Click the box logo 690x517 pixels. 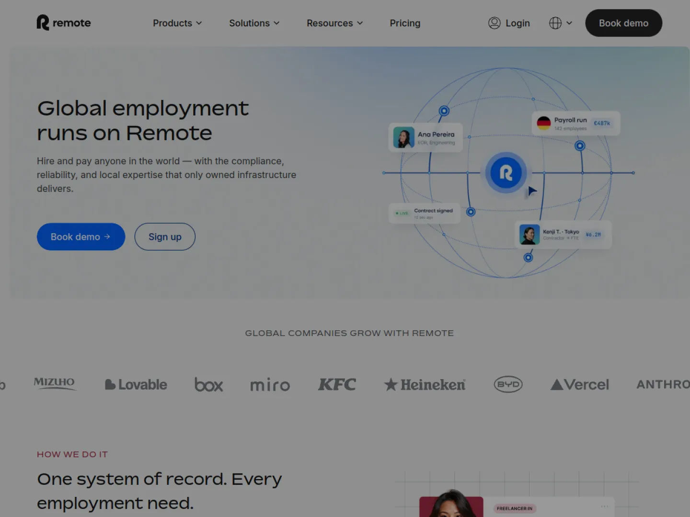pos(208,384)
